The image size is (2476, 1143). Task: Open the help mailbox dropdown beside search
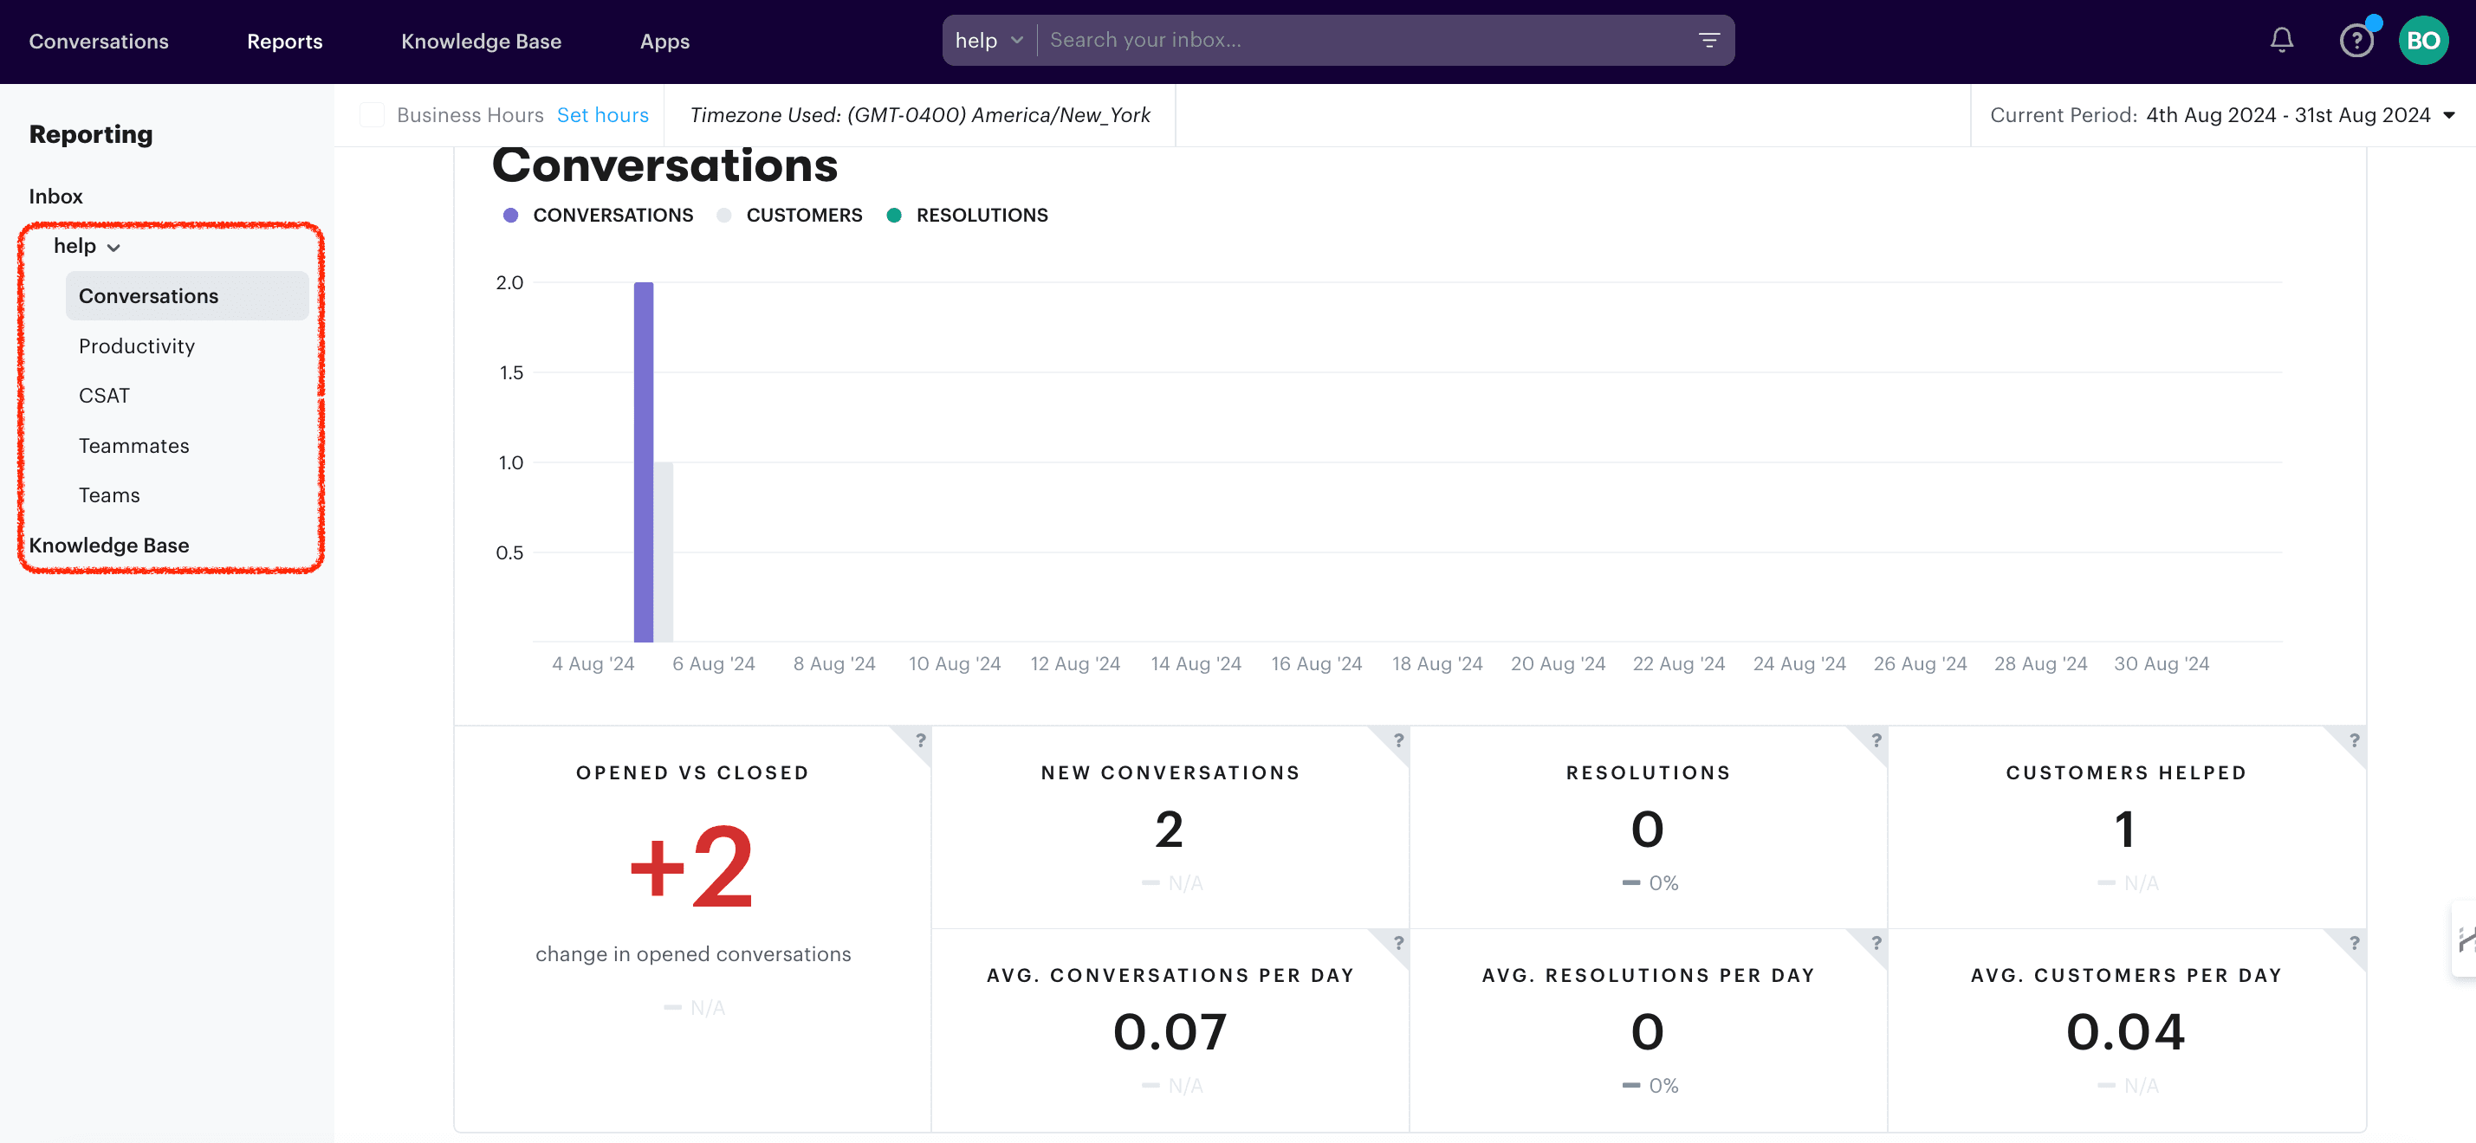pos(988,39)
